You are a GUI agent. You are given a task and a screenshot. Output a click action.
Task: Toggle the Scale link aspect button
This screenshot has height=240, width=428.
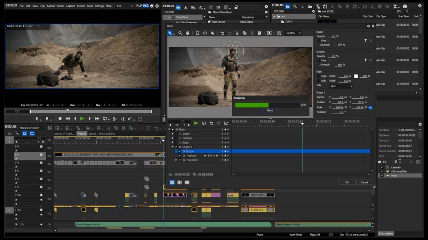pyautogui.click(x=370, y=107)
